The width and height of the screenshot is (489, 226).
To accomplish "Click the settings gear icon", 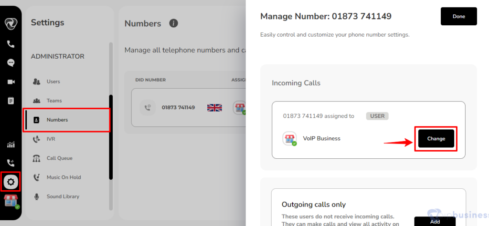I will 11,182.
